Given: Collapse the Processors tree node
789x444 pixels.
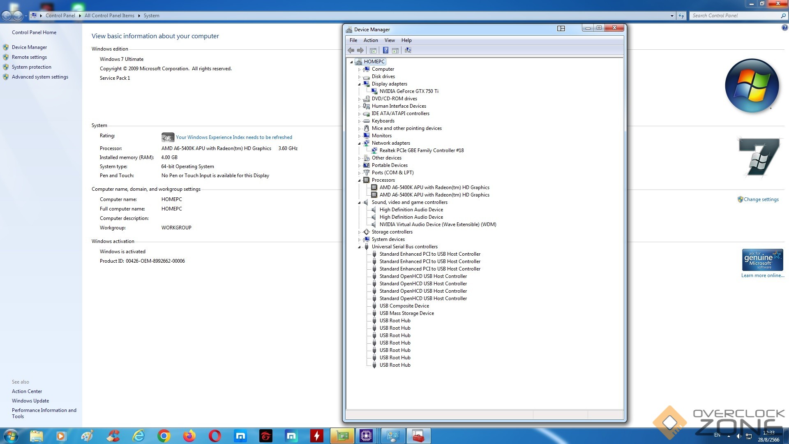Looking at the screenshot, I should point(359,180).
